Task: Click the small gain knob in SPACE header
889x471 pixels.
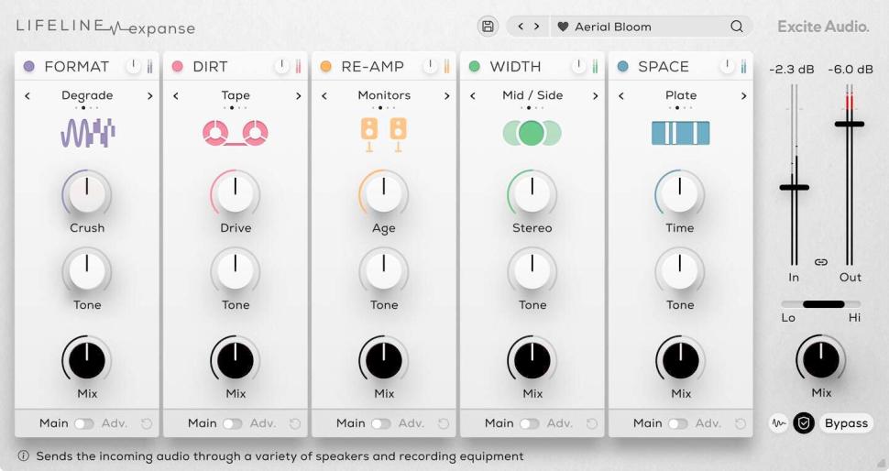Action: (727, 66)
